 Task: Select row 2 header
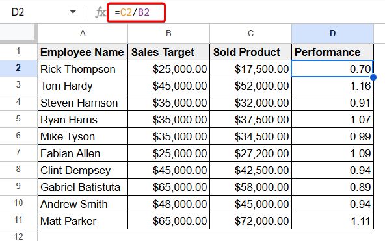pos(18,68)
